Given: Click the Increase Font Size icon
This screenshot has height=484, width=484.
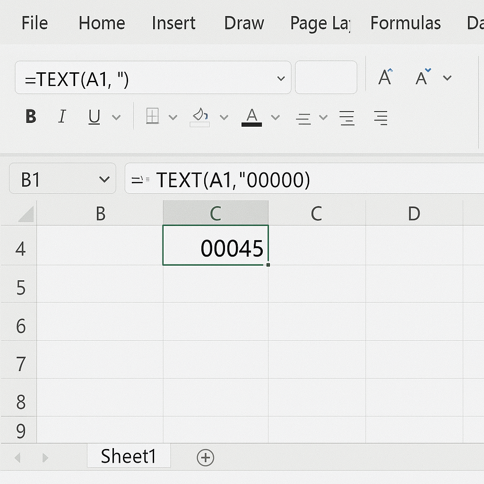Looking at the screenshot, I should [385, 78].
